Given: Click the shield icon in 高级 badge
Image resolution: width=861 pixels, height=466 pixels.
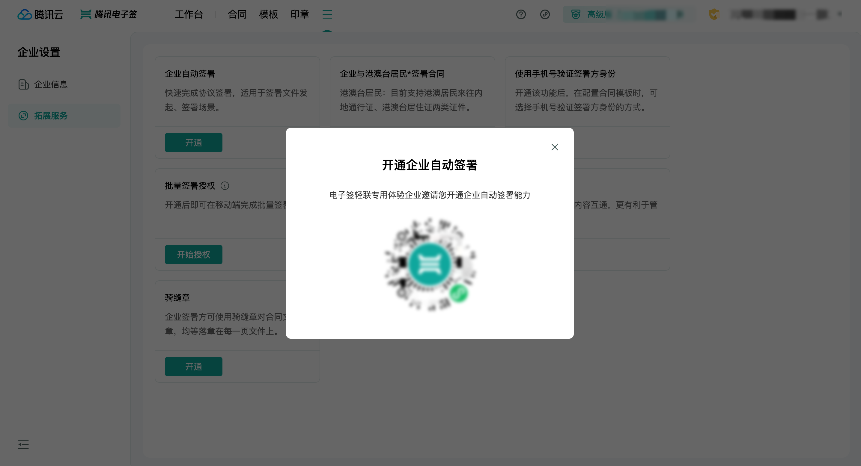Looking at the screenshot, I should 576,14.
